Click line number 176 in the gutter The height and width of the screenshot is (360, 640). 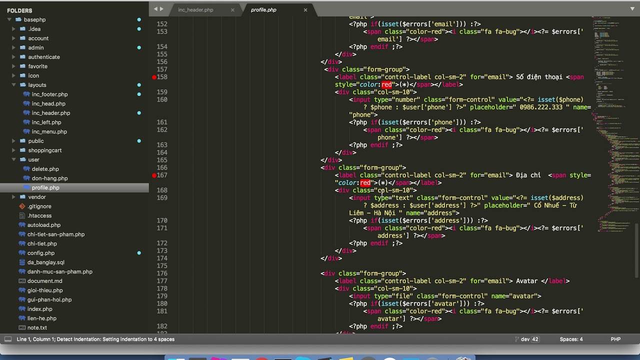coord(162,273)
